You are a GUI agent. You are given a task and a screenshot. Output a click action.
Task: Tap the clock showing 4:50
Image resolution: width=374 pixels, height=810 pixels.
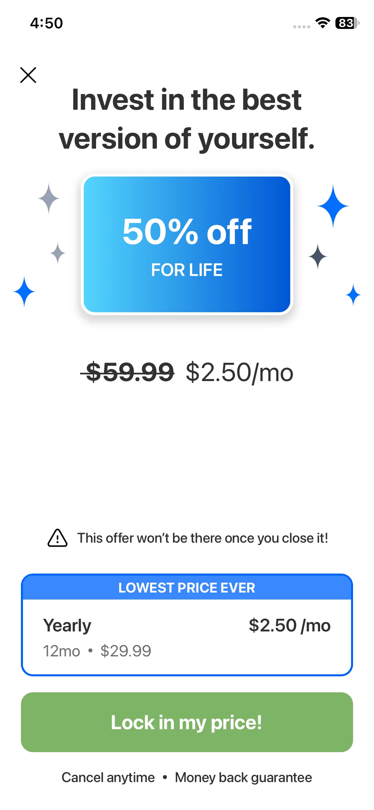coord(47,23)
